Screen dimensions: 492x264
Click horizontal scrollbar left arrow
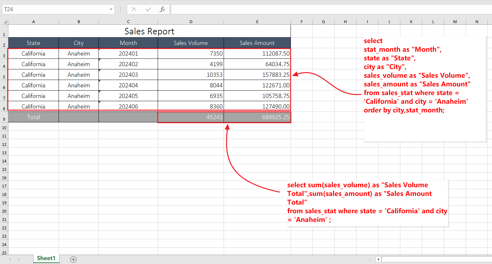[x=378, y=259]
